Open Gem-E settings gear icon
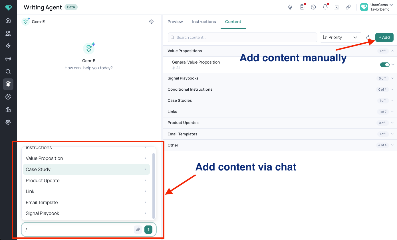The image size is (397, 240). (152, 22)
